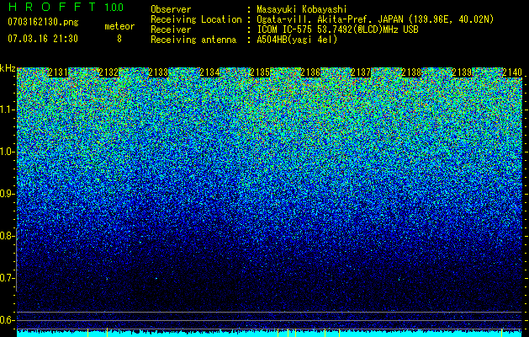Click the 0.6 kHz axis label

pyautogui.click(x=7, y=320)
